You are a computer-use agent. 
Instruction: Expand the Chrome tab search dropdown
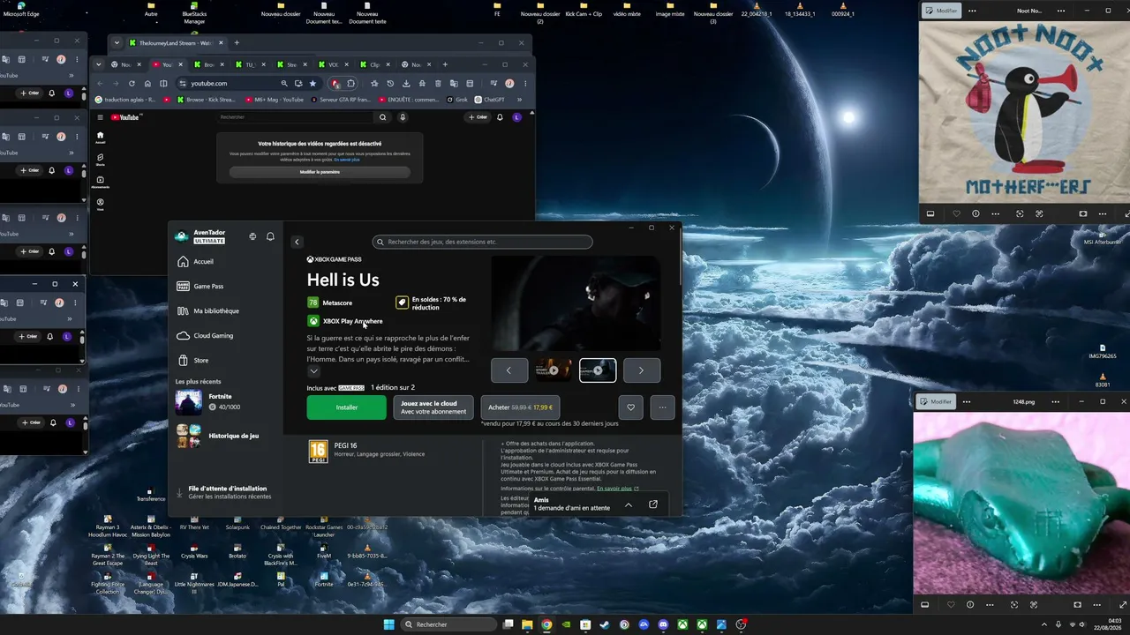point(100,64)
